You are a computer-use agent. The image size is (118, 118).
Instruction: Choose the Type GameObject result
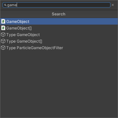pos(59,35)
